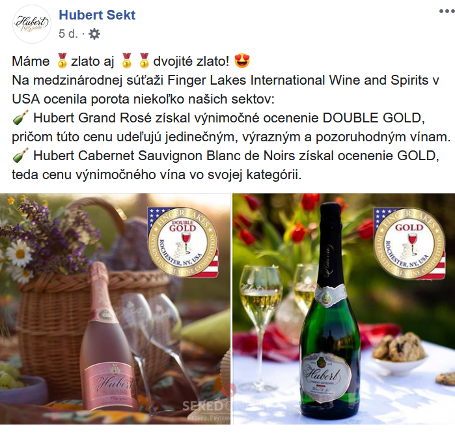
Task: Click the pair of double-gold medal emojis
Action: pos(135,61)
